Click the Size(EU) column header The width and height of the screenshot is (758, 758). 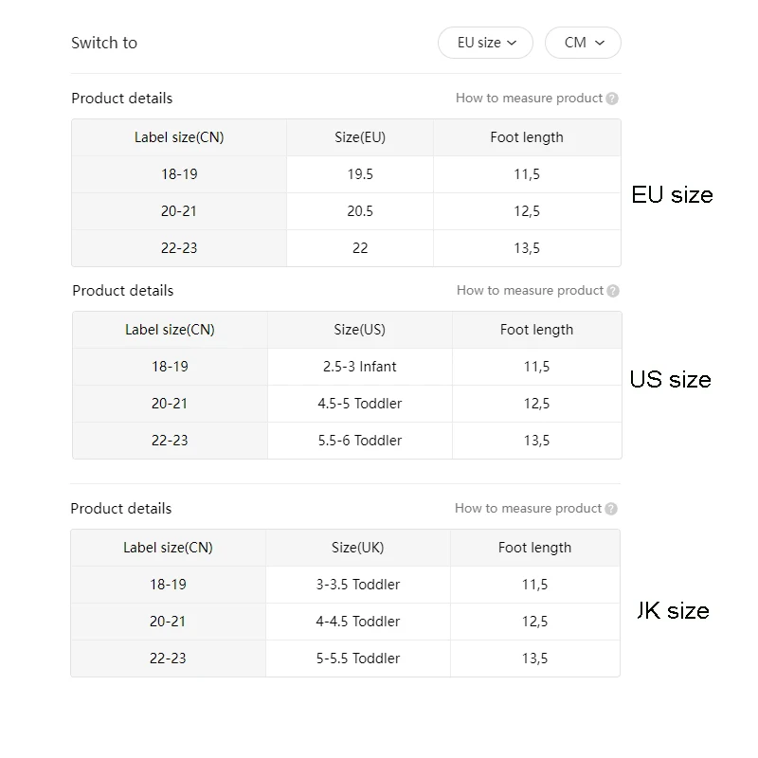360,137
